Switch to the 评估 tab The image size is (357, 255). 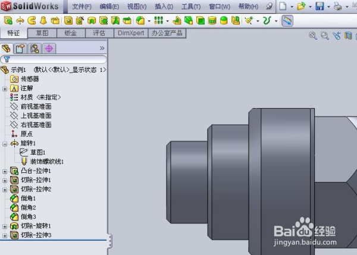[99, 33]
